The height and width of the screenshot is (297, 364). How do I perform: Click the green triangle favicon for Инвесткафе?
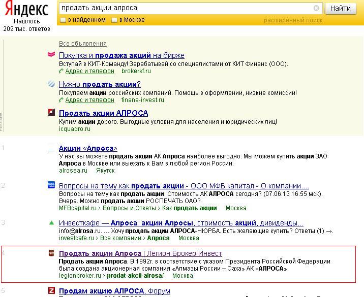tap(51, 223)
